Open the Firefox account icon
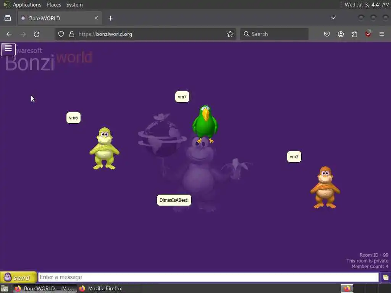391x293 pixels. tap(341, 34)
